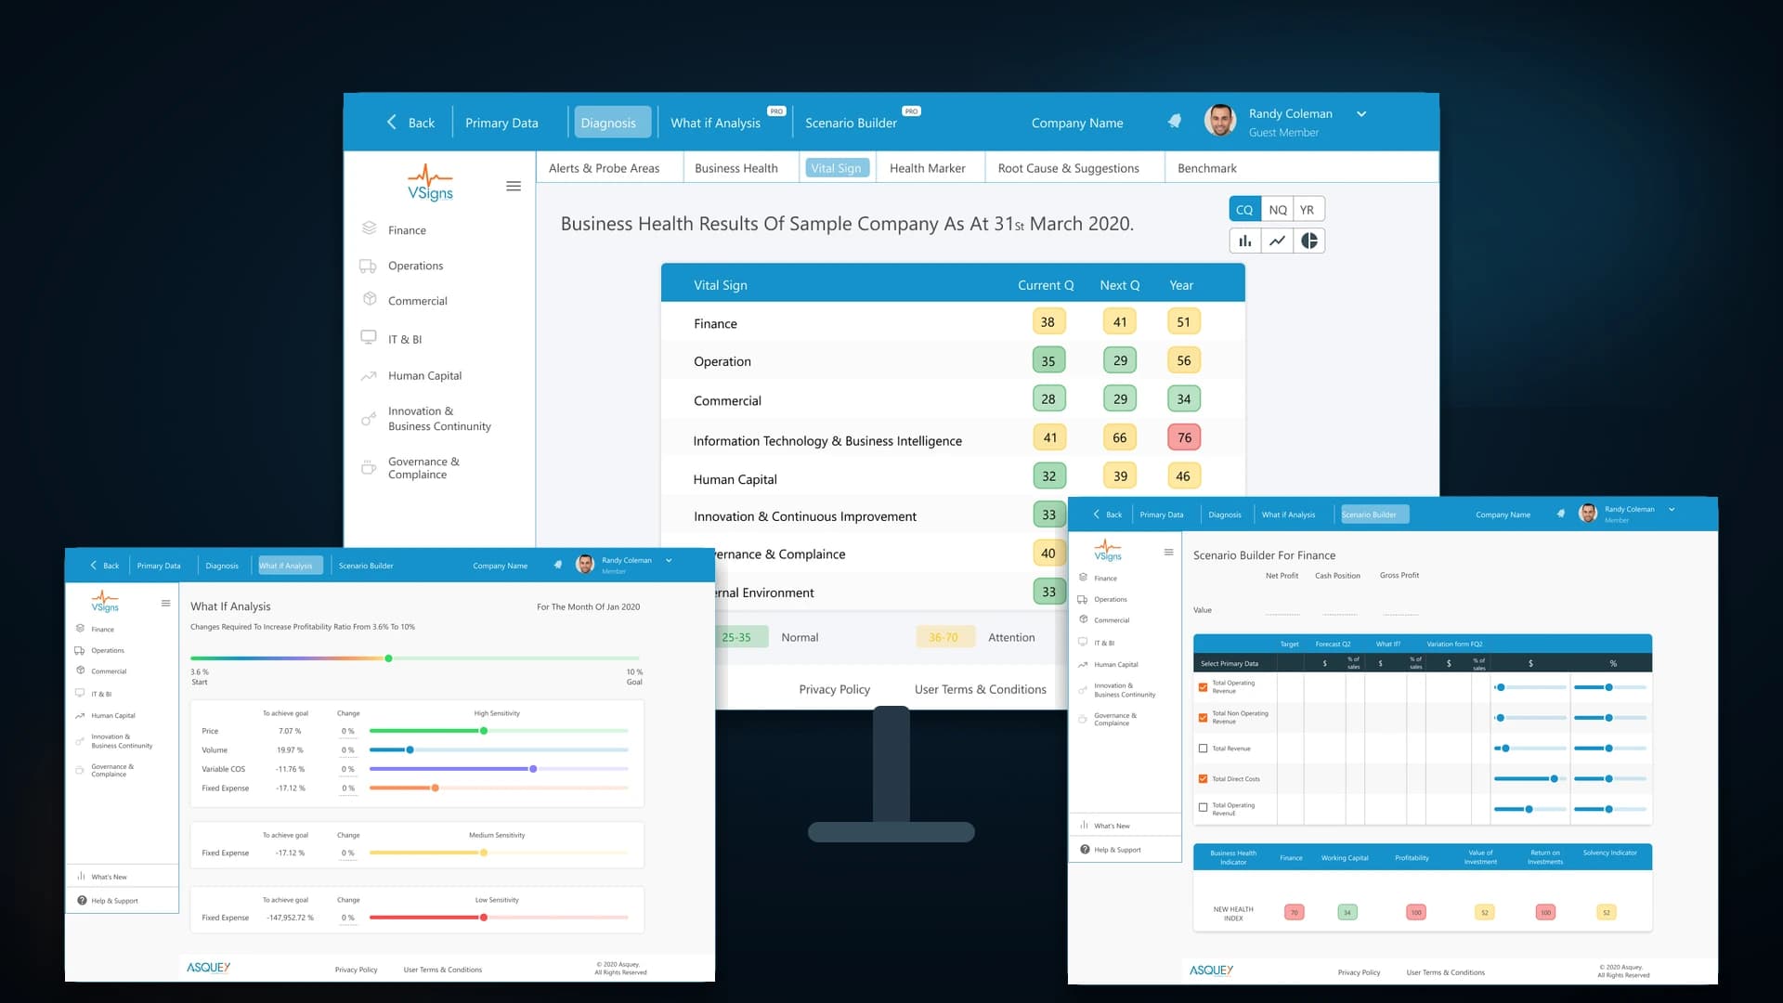Viewport: 1783px width, 1003px height.
Task: Open Operations truck icon in Diagnosis sidebar
Action: point(368,267)
